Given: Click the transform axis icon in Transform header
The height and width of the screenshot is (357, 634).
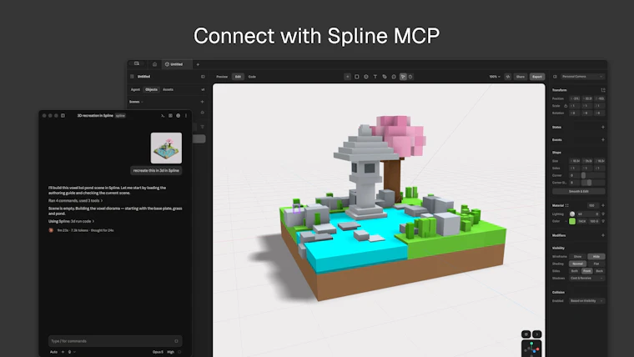Looking at the screenshot, I should coord(603,90).
